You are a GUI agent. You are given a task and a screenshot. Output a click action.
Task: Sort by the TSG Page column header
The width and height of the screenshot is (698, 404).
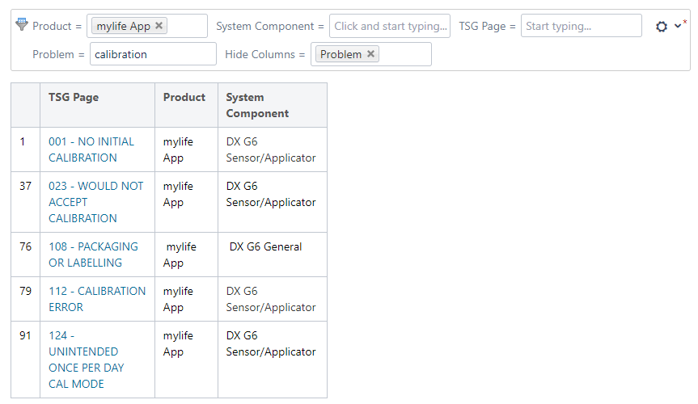pos(98,105)
